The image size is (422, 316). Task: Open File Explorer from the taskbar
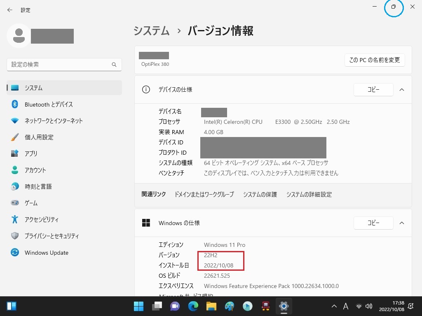pos(211,306)
